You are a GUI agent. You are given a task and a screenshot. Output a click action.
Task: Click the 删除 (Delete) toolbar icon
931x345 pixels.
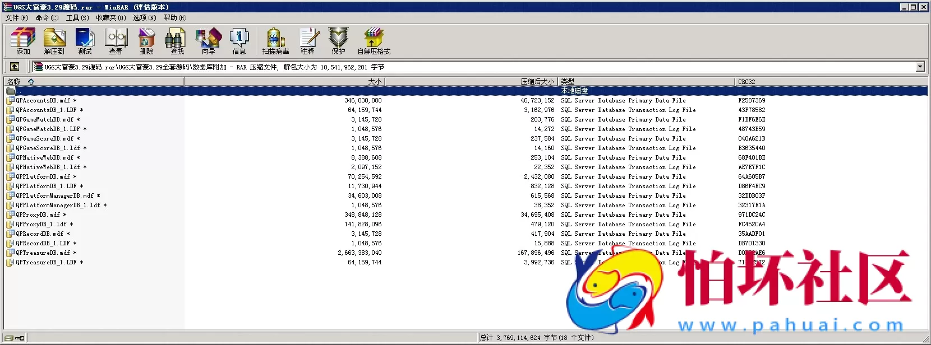[x=147, y=41]
